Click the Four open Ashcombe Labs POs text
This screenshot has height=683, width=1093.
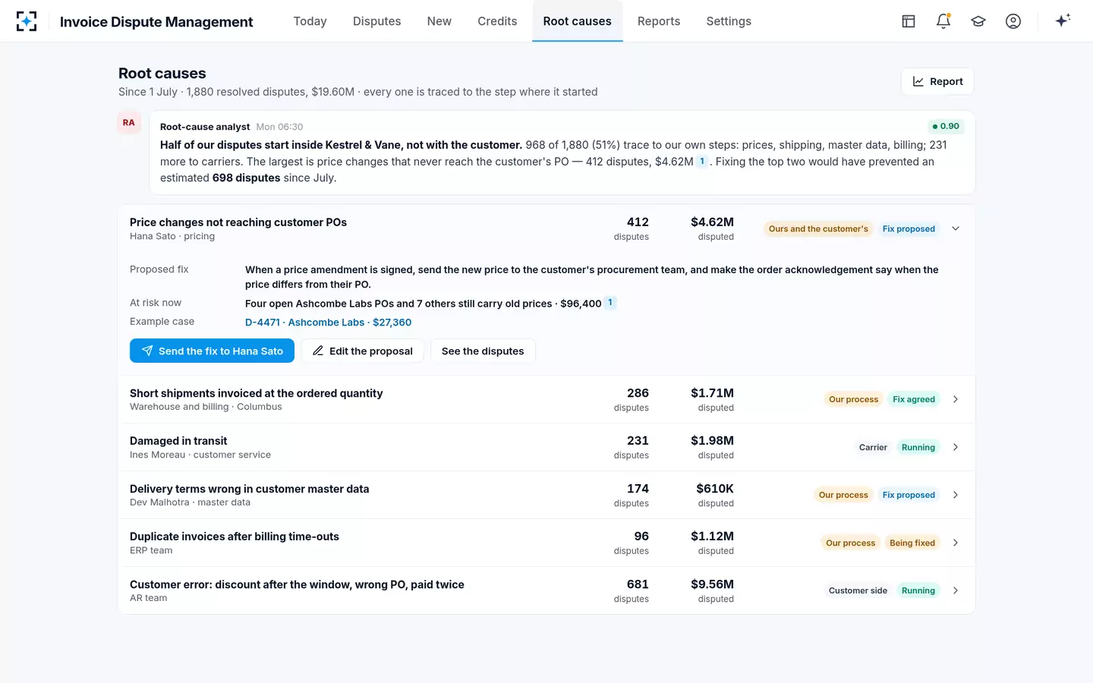point(423,304)
